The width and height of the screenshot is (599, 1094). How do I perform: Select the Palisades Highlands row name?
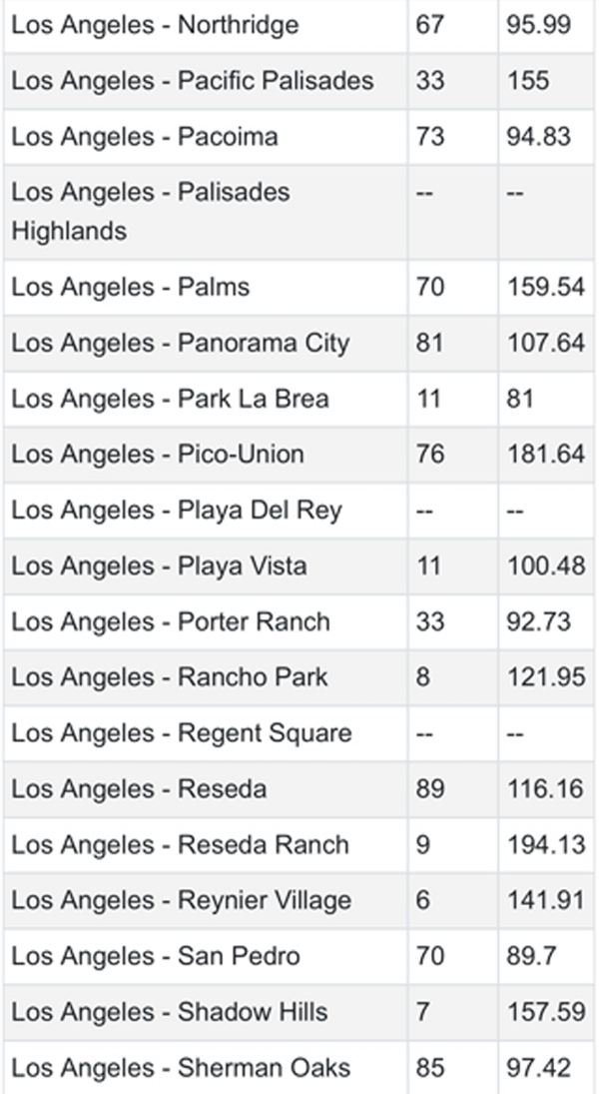click(x=150, y=211)
